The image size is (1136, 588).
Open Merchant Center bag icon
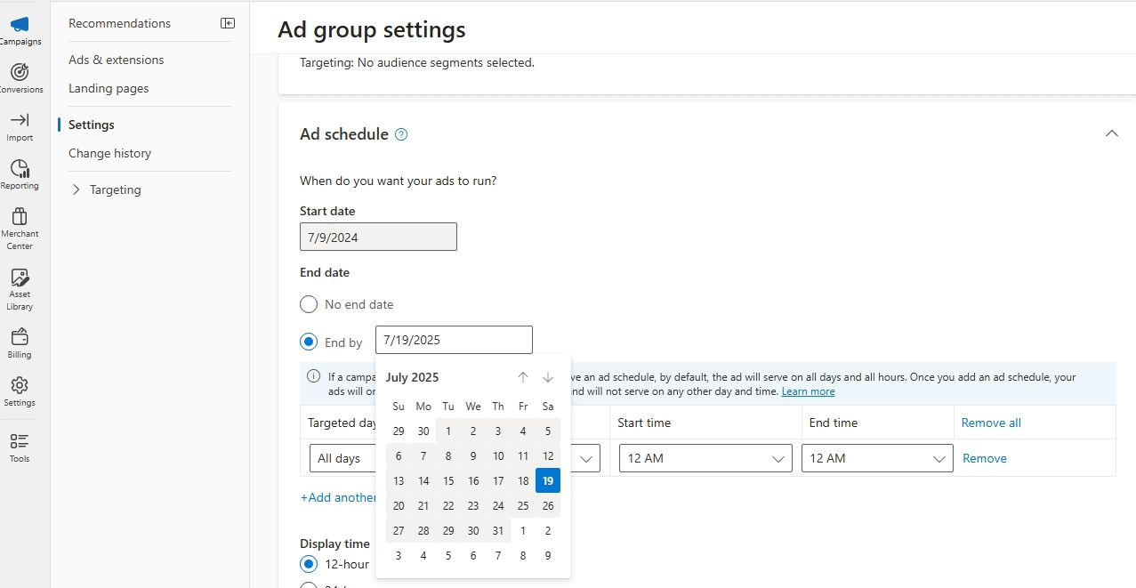20,217
